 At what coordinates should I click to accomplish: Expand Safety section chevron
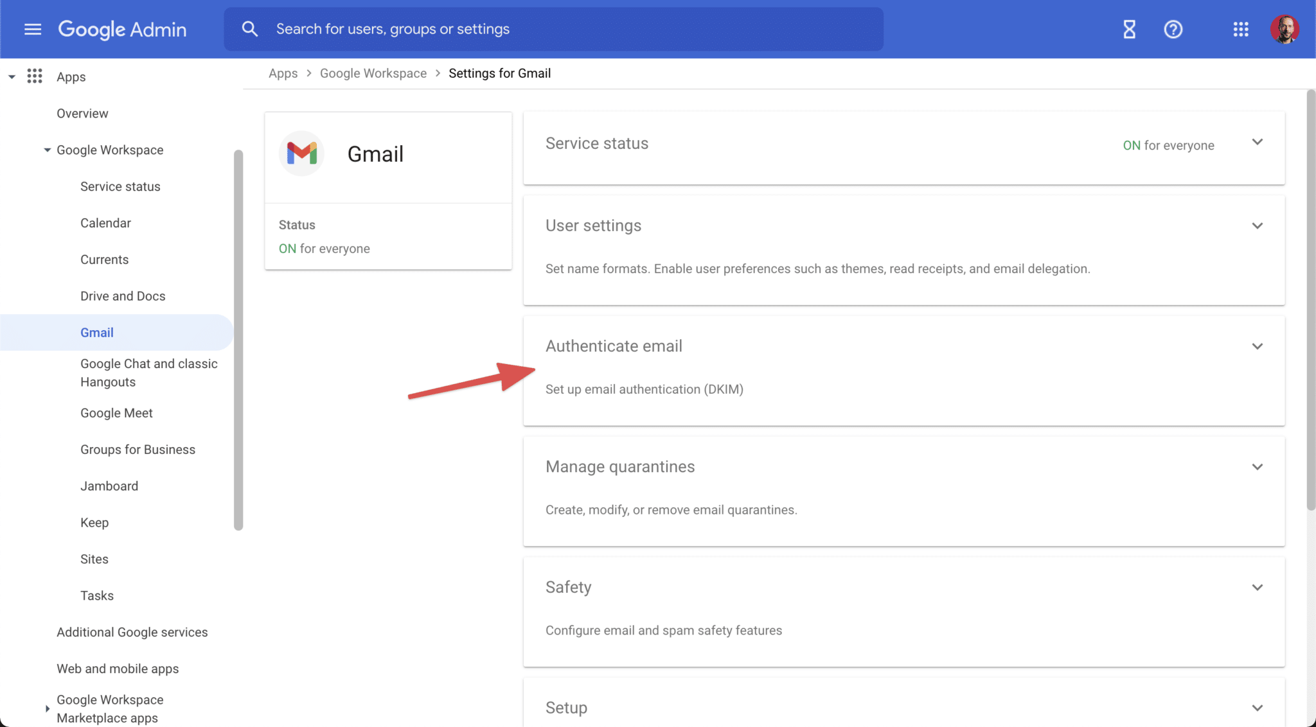[1258, 588]
